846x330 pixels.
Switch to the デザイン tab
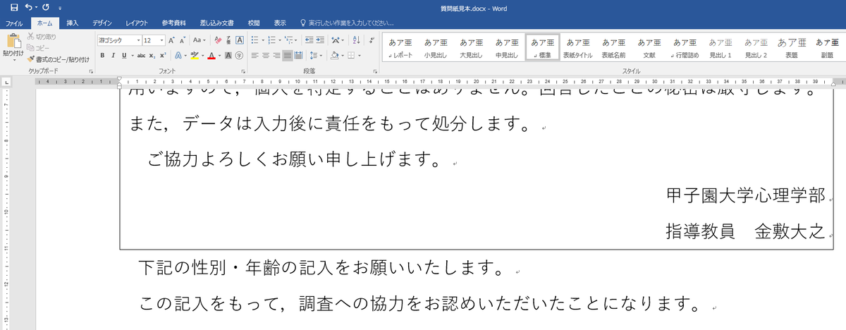point(102,23)
